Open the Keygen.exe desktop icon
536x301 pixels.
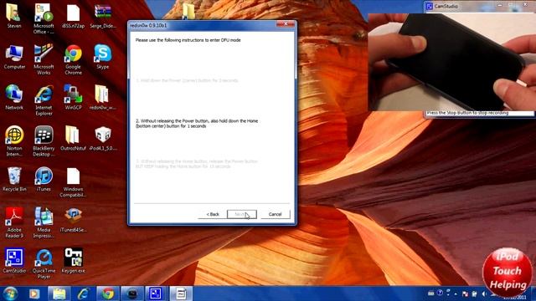pos(73,261)
